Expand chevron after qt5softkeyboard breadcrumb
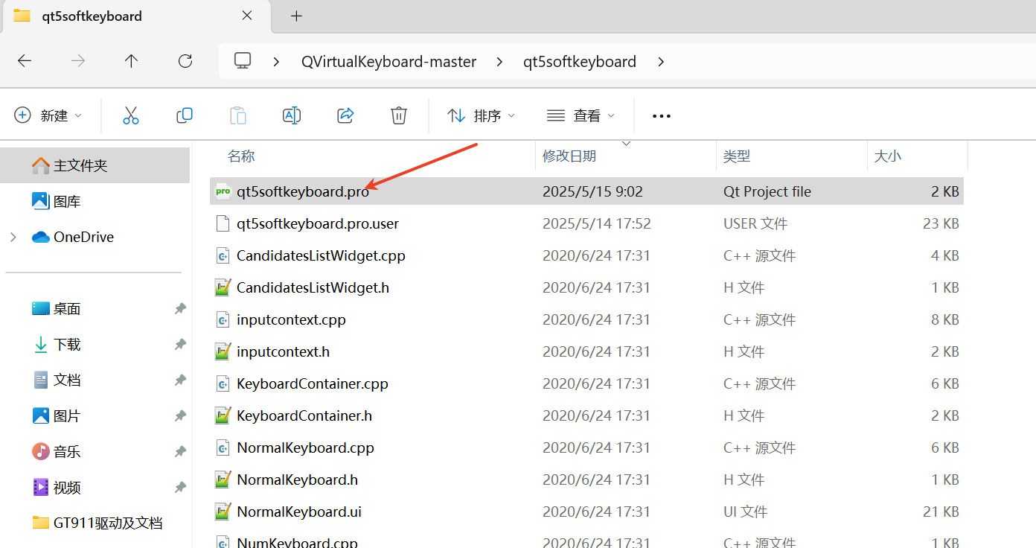Image resolution: width=1036 pixels, height=548 pixels. (661, 62)
